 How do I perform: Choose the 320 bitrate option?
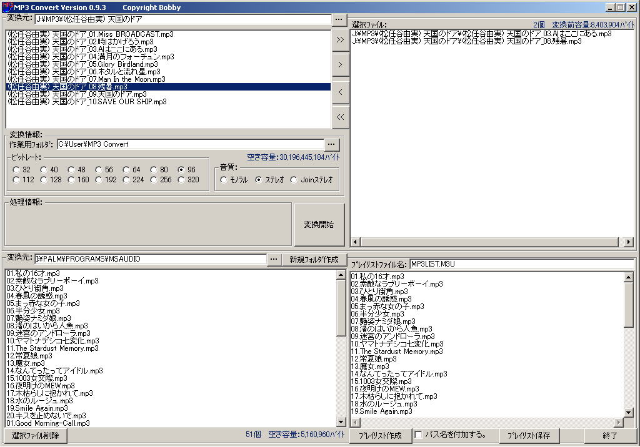182,180
